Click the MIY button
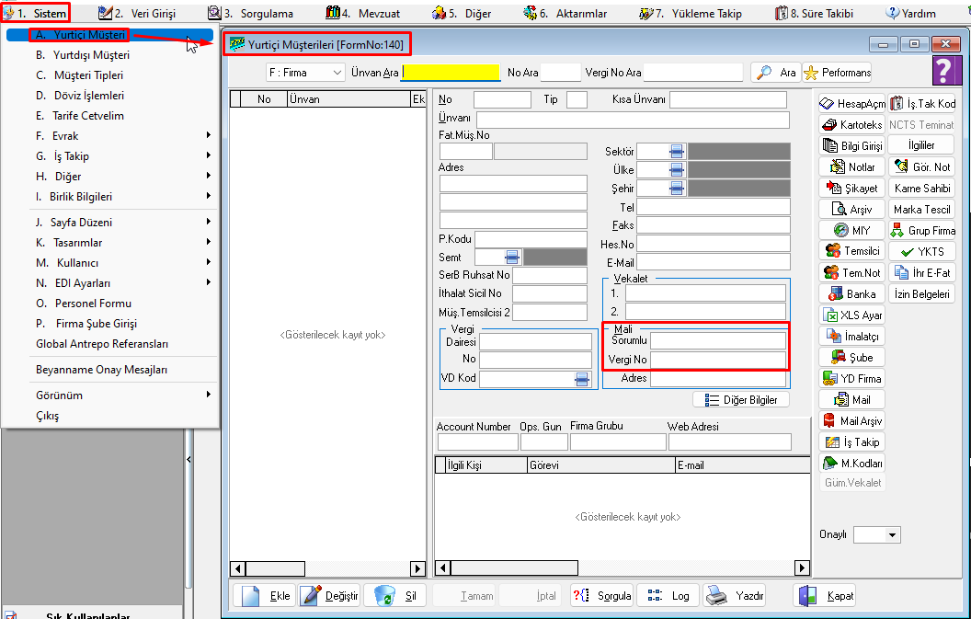Viewport: 971px width, 619px height. (852, 230)
